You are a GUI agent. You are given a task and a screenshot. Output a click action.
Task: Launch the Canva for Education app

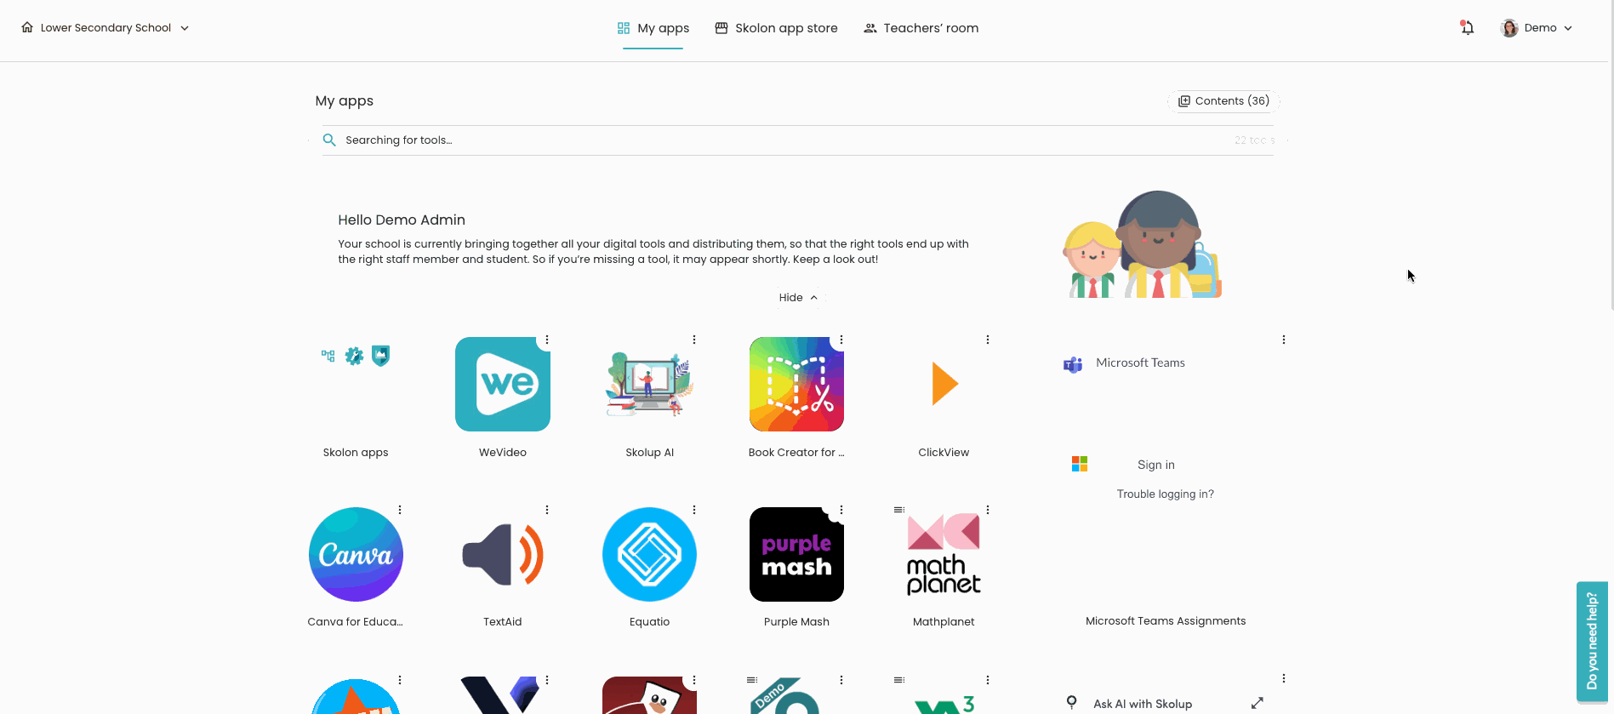click(x=356, y=555)
